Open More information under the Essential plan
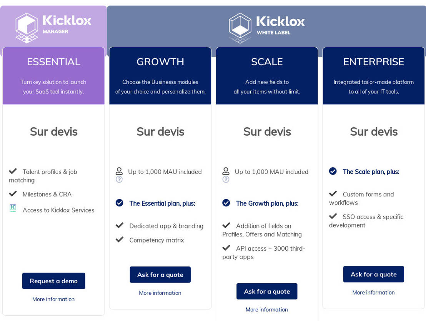Screen dimensions: 426x321 53,299
